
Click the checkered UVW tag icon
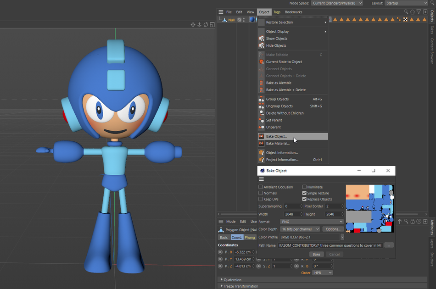(405, 19)
